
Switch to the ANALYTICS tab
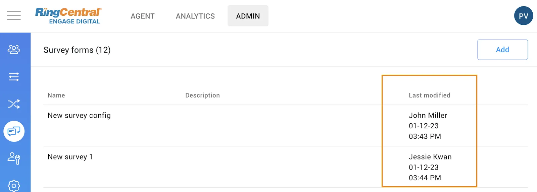pos(195,16)
